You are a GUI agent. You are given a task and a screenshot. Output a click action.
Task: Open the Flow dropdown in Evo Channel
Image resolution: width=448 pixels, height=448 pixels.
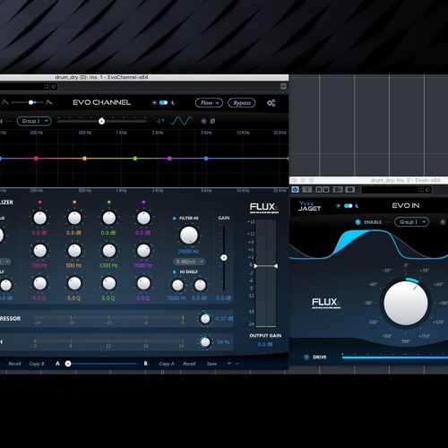(x=209, y=103)
